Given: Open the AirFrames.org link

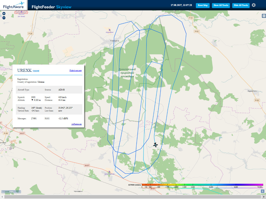Looking at the screenshot, I should (76, 124).
